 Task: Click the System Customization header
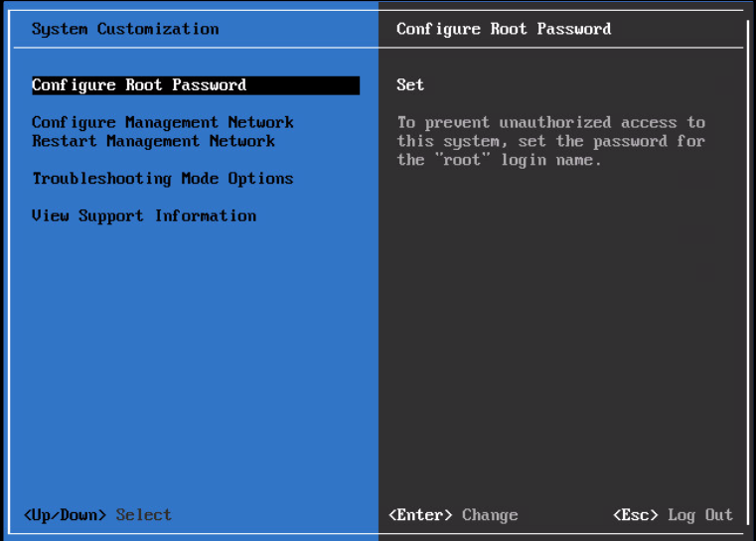click(124, 28)
